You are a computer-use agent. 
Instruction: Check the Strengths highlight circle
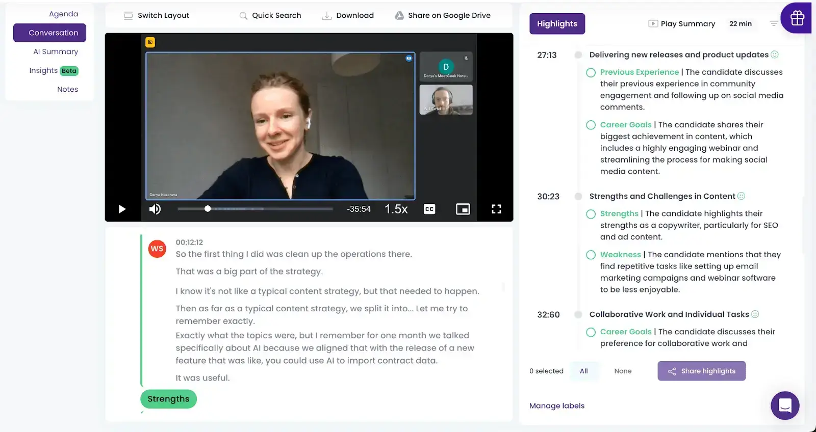pyautogui.click(x=591, y=214)
